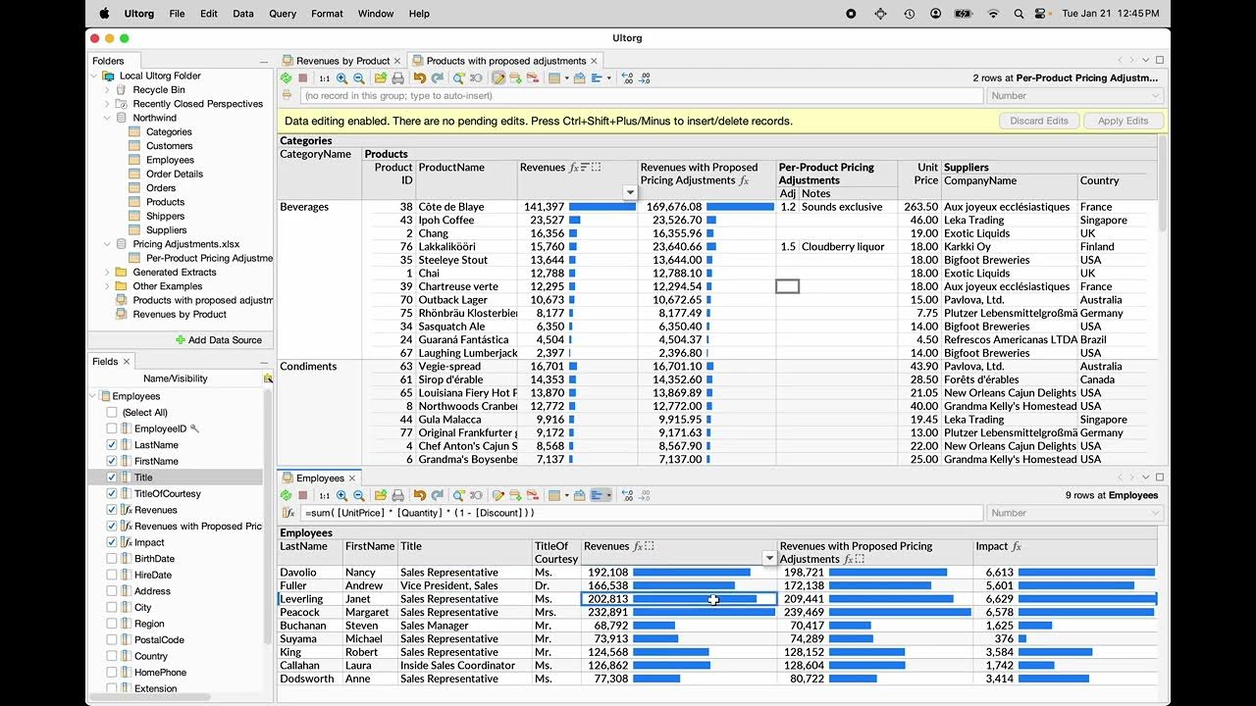Check the HireDate field

click(112, 575)
